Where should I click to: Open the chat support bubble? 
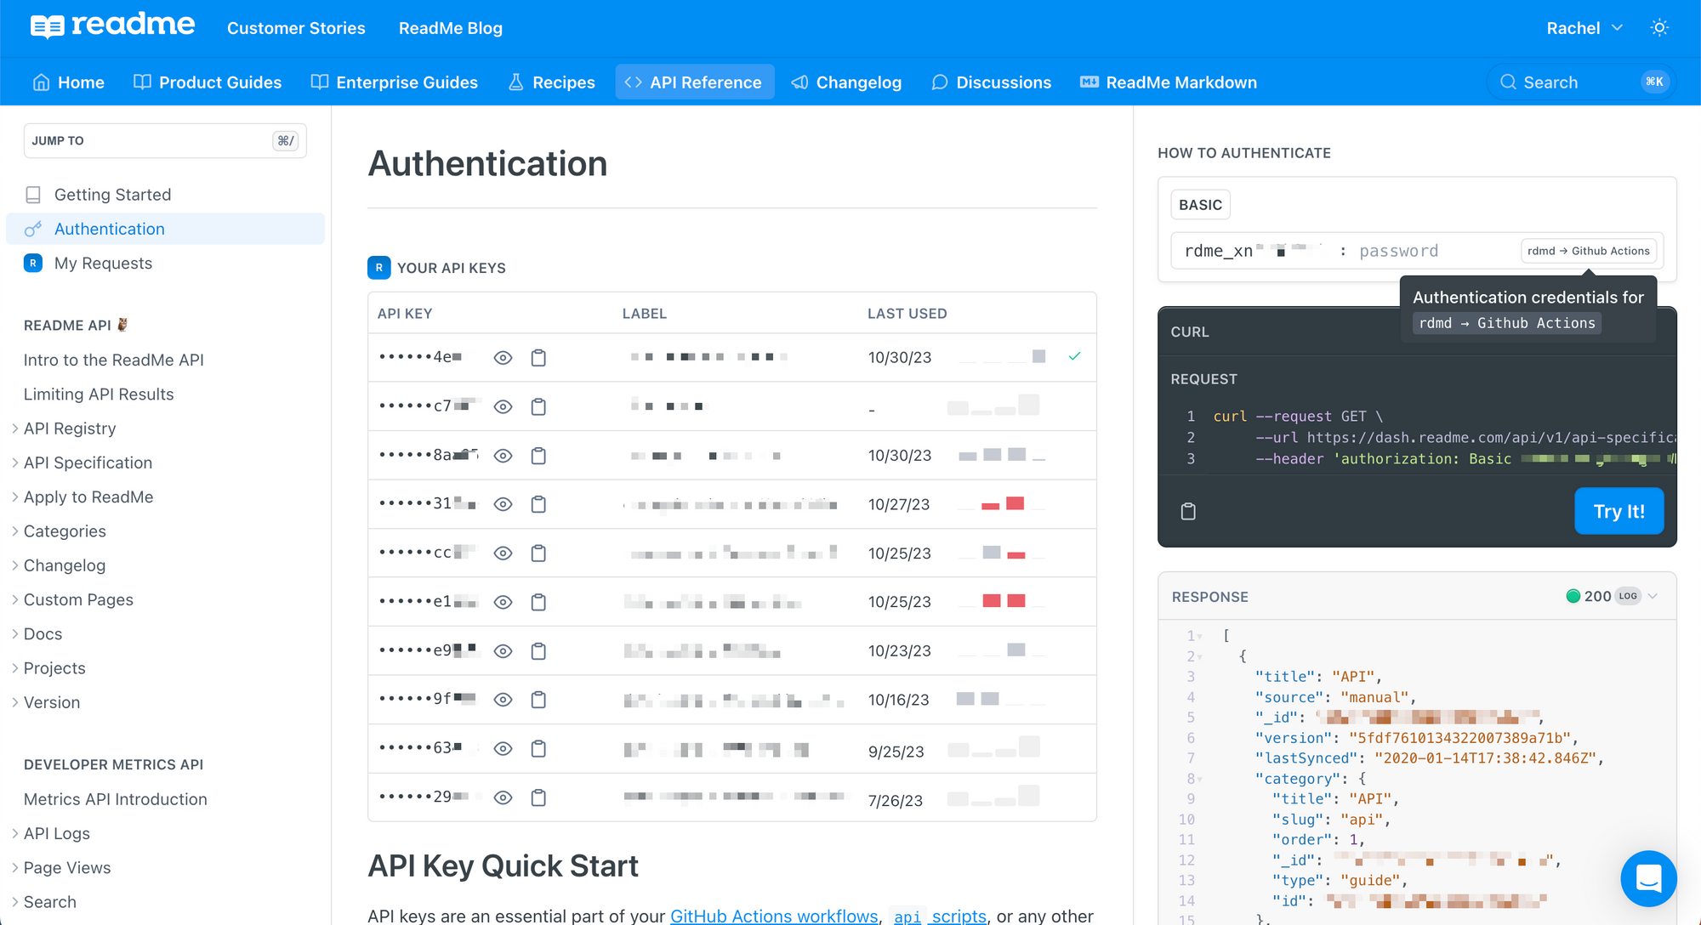tap(1648, 878)
